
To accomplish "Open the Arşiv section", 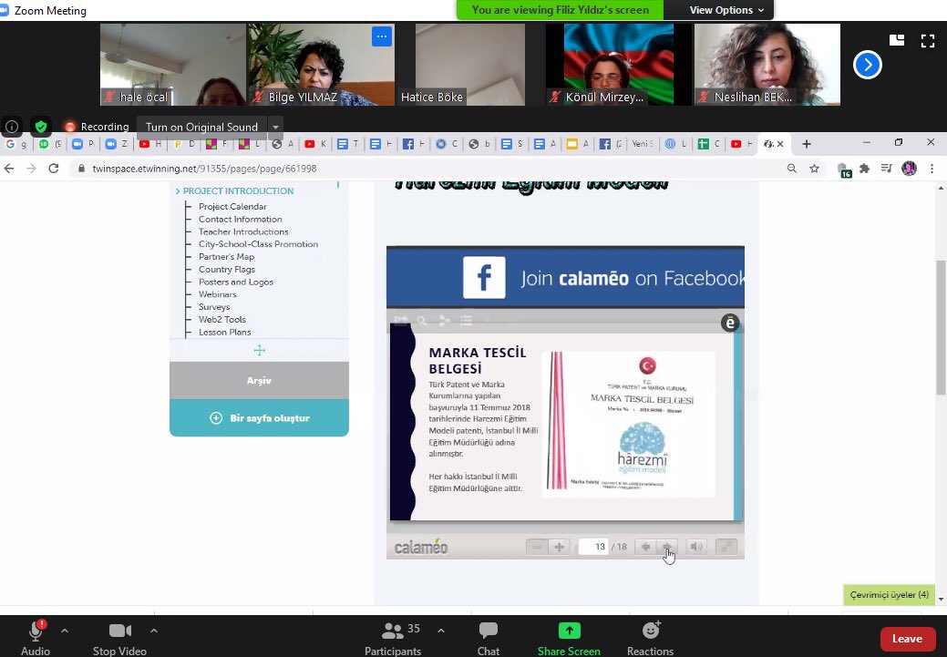I will pos(259,380).
